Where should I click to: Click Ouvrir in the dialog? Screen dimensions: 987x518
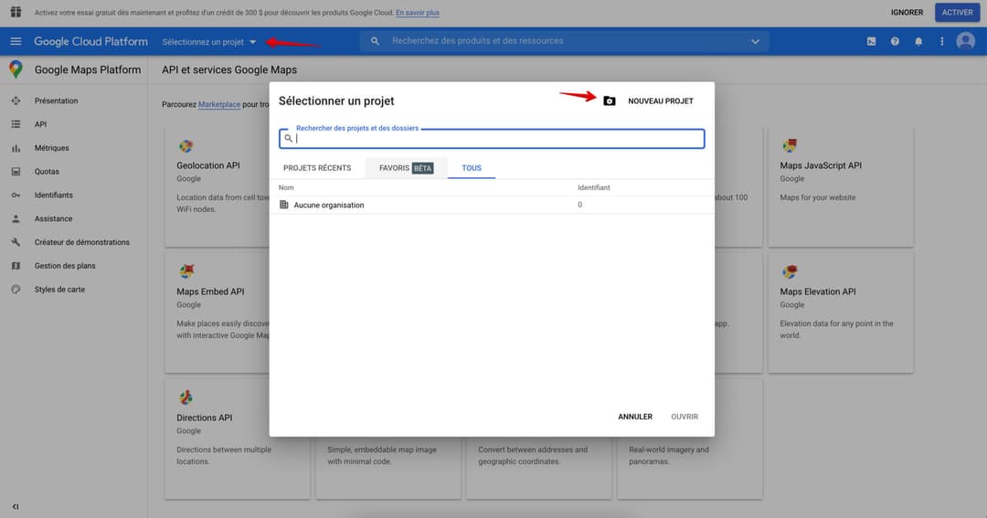pyautogui.click(x=685, y=417)
